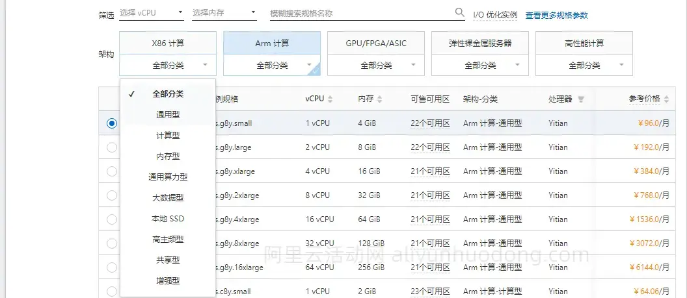Select the g8y.16xlarge radio button
This screenshot has height=298, width=687.
pos(112,267)
